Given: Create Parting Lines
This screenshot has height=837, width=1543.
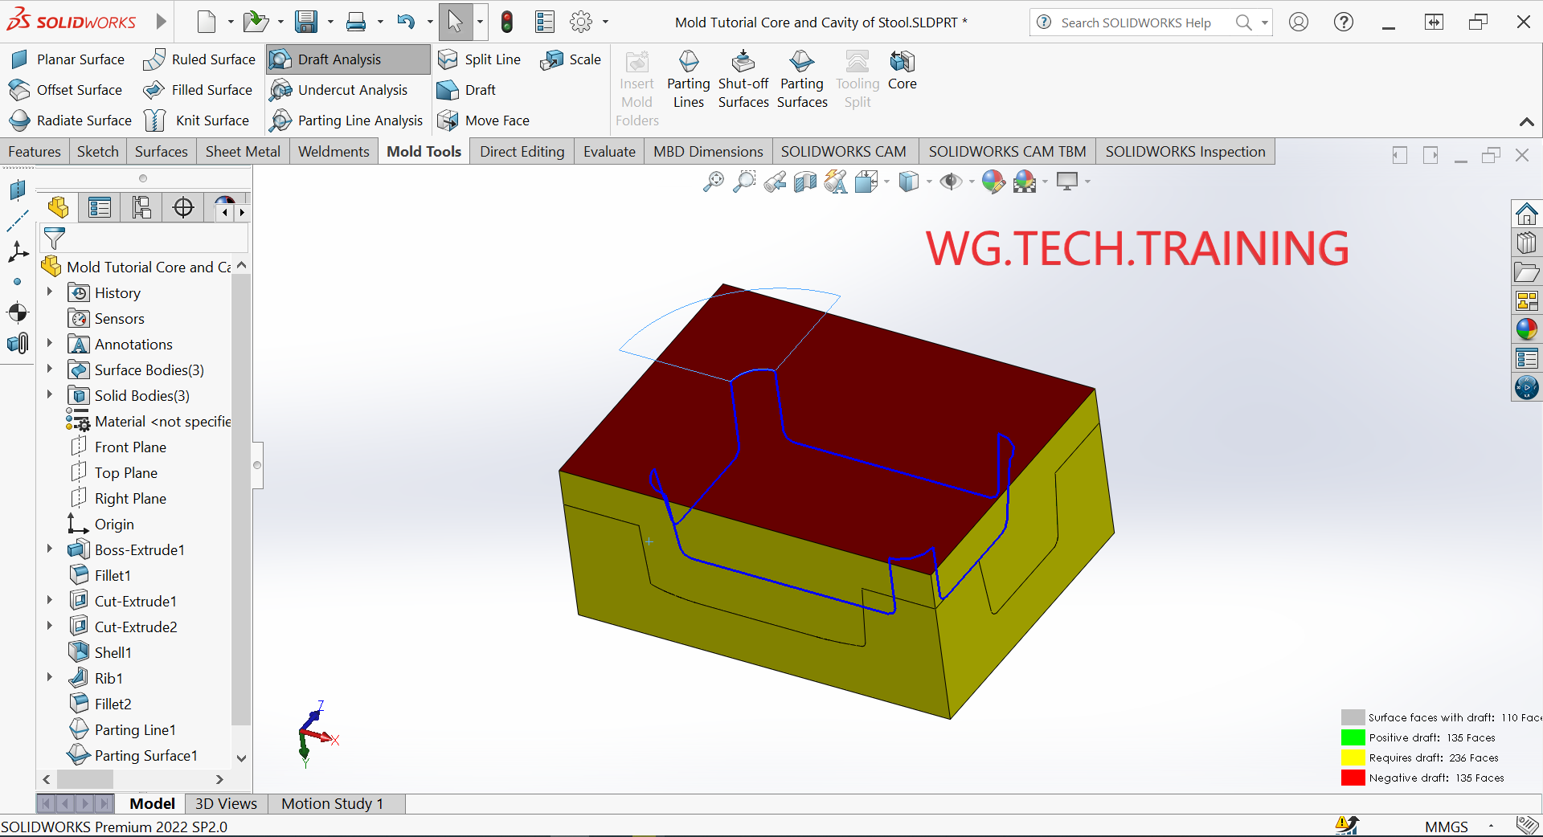Looking at the screenshot, I should [689, 80].
